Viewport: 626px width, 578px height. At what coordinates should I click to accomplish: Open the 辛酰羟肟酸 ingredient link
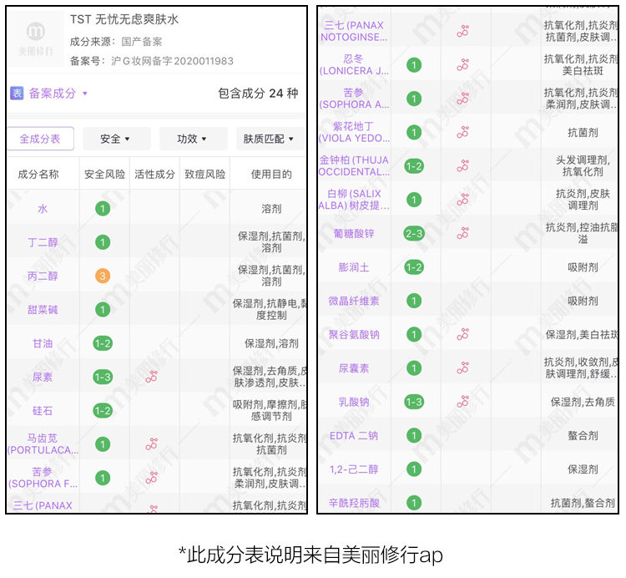pos(354,503)
